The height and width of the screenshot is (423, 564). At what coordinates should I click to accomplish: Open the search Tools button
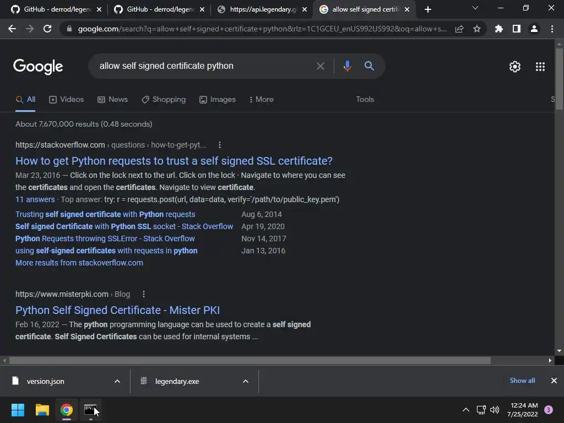[365, 100]
